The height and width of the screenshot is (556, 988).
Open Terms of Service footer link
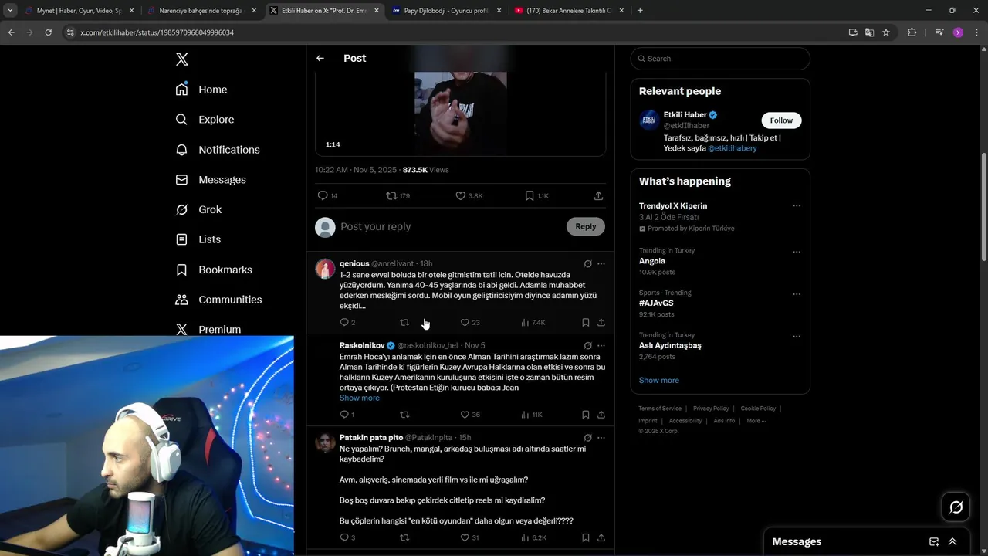tap(661, 409)
